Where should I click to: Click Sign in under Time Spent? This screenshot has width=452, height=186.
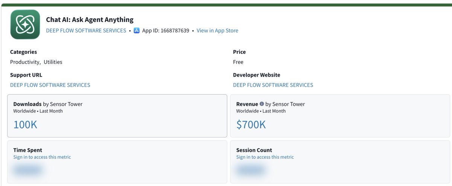click(x=42, y=157)
